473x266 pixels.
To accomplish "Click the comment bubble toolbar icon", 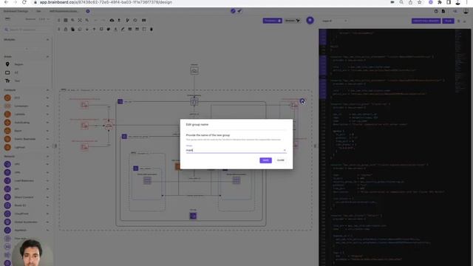I will (x=80, y=30).
